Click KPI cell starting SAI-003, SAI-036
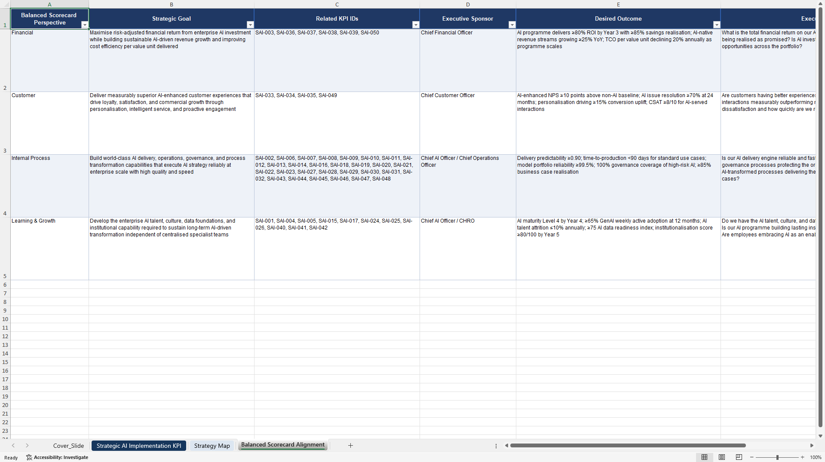825x462 pixels. pyautogui.click(x=337, y=60)
